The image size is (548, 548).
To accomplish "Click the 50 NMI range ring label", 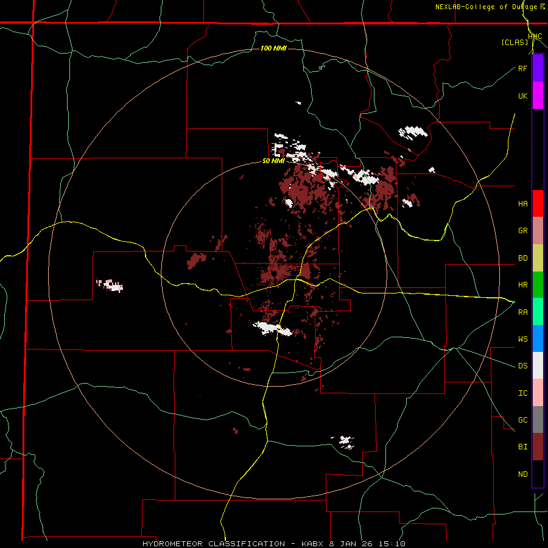I will point(273,161).
